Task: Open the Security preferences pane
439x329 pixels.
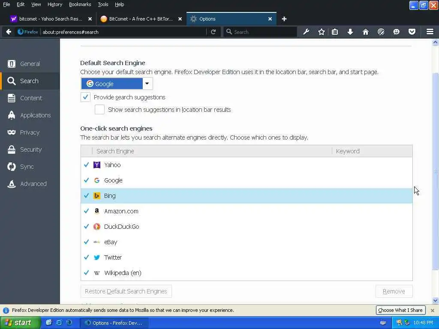Action: tap(30, 150)
